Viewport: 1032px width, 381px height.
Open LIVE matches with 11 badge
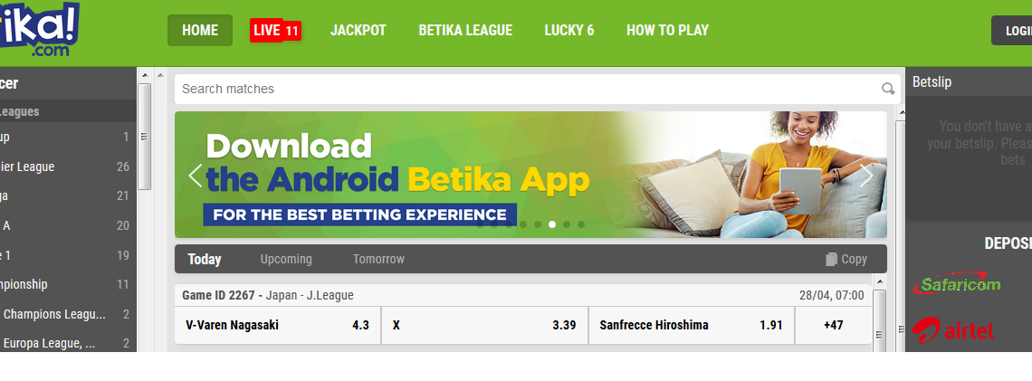click(x=275, y=30)
